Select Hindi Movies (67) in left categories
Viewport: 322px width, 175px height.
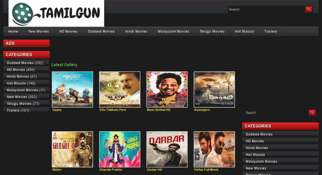point(26,77)
